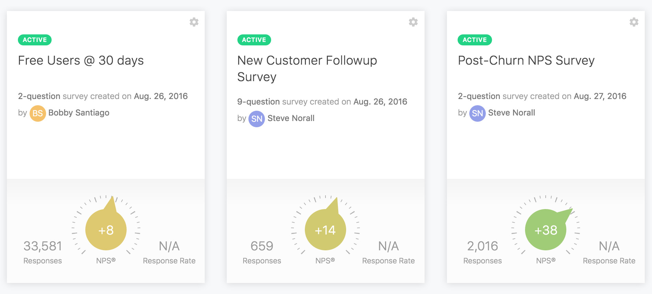Select the 659 Responses count
Image resolution: width=652 pixels, height=294 pixels.
(x=262, y=246)
